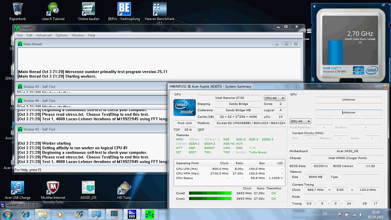Restore the Main thread child window
Viewport: 391px width, 220px height.
(x=286, y=44)
